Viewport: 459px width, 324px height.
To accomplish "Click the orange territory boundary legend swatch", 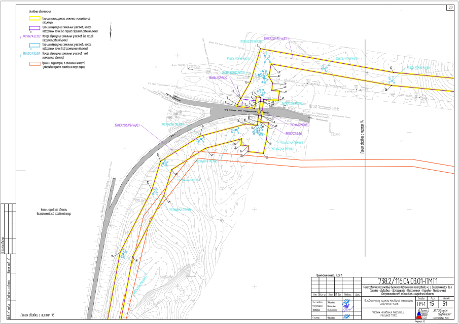I will click(x=35, y=63).
